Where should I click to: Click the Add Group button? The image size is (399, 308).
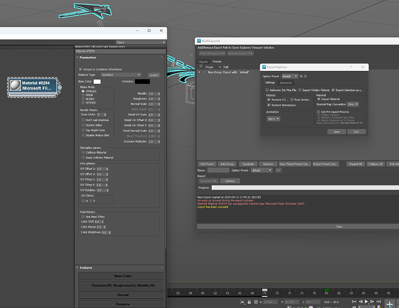pyautogui.click(x=227, y=164)
